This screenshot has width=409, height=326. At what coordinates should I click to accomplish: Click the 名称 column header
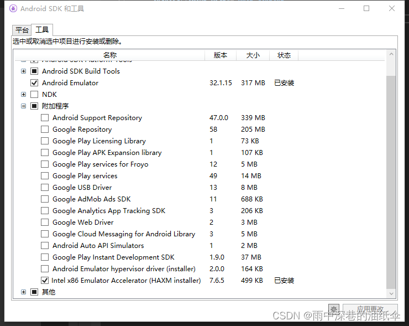(109, 55)
